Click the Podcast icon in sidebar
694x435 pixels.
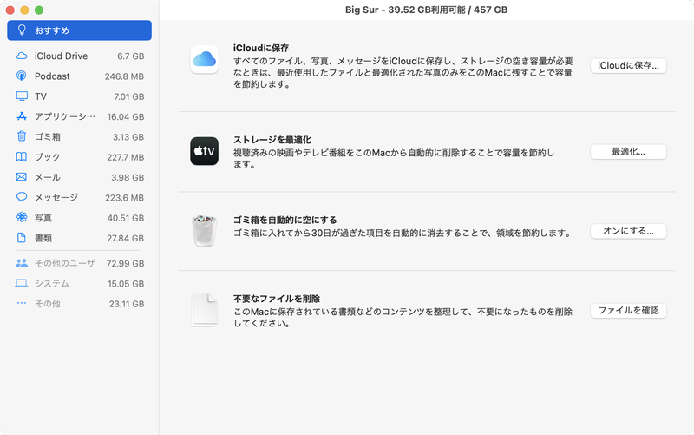21,76
